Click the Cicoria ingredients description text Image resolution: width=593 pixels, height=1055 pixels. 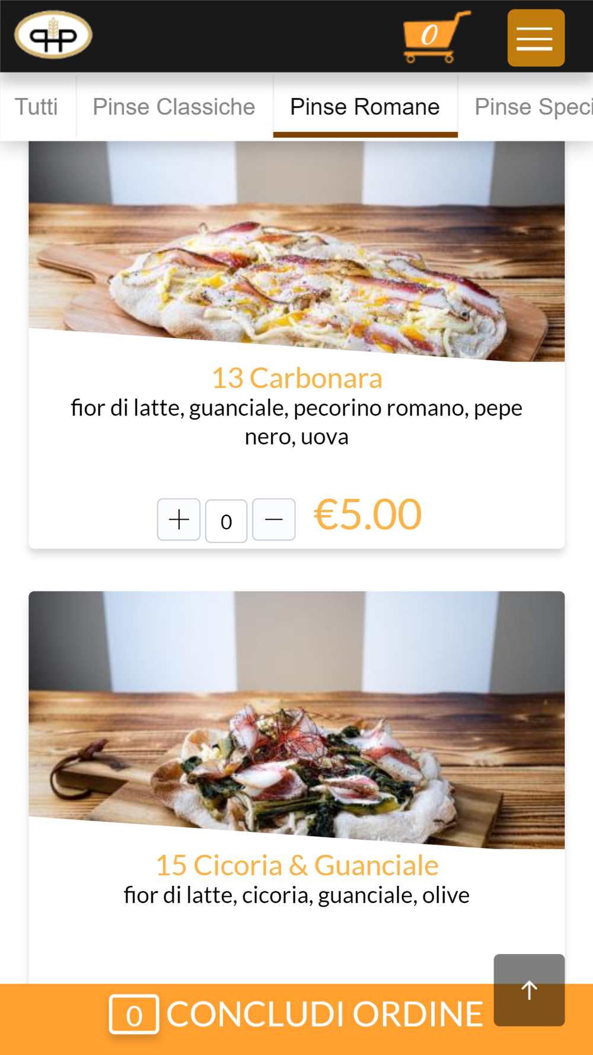[x=296, y=895]
